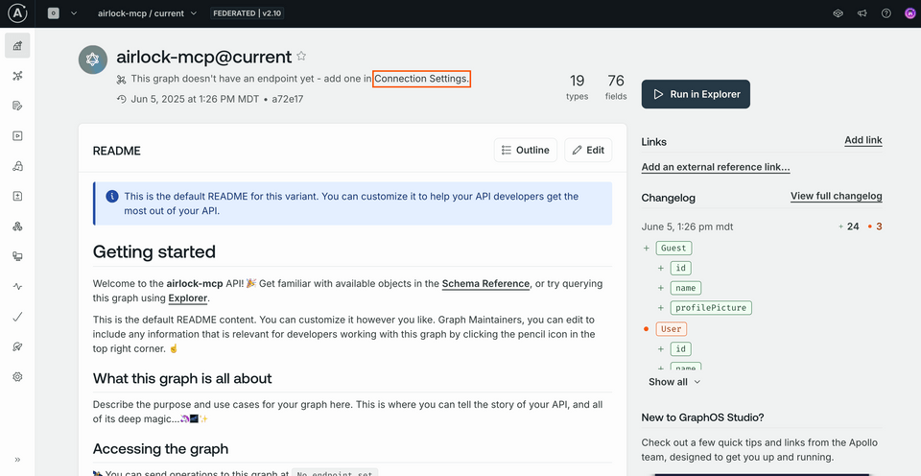921x476 pixels.
Task: Click the Apollo logo in top bar
Action: tap(17, 13)
